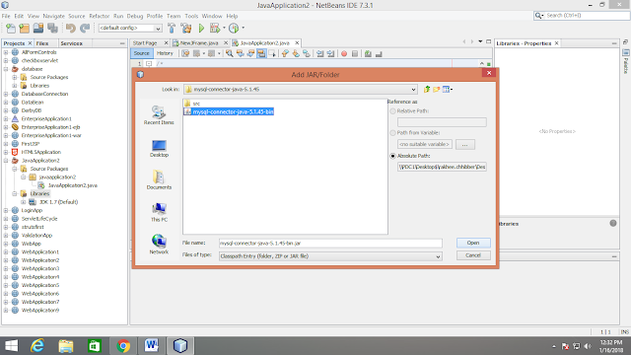The height and width of the screenshot is (355, 631).
Task: Select the Path from Variable radio button
Action: click(392, 133)
